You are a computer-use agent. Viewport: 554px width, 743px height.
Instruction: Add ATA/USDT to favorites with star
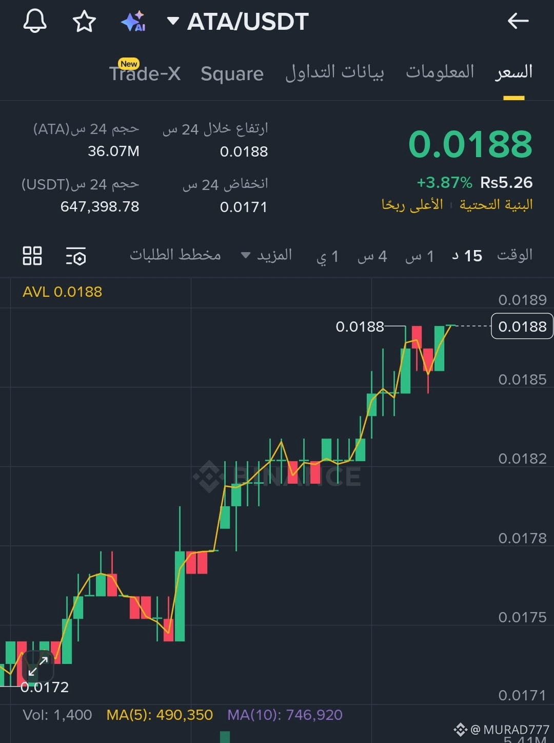(x=84, y=22)
